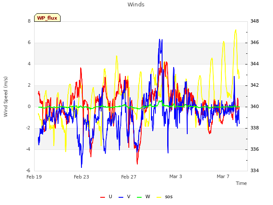Toggle the U series in legend
This screenshot has width=273, height=205.
[106, 197]
